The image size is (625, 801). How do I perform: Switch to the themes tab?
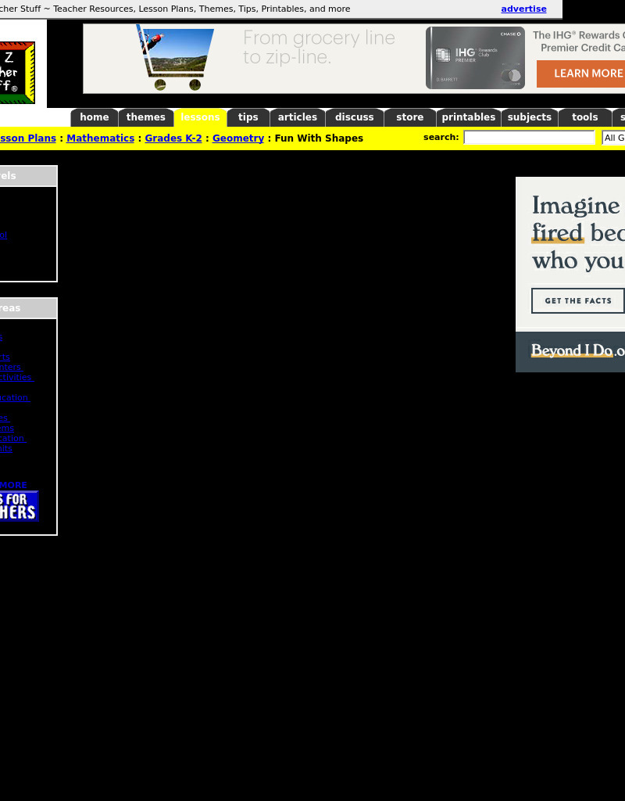(146, 117)
